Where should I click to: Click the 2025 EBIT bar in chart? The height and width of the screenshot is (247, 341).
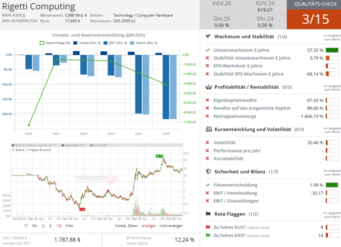166,87
